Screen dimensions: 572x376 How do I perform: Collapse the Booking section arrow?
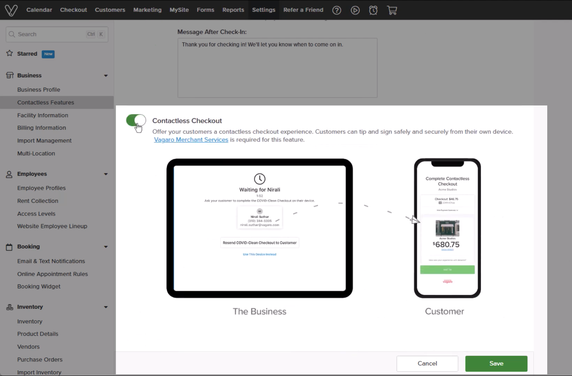(x=106, y=247)
